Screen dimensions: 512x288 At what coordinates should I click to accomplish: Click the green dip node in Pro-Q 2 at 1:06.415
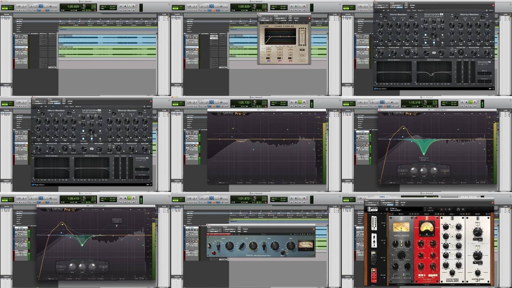tap(82, 245)
